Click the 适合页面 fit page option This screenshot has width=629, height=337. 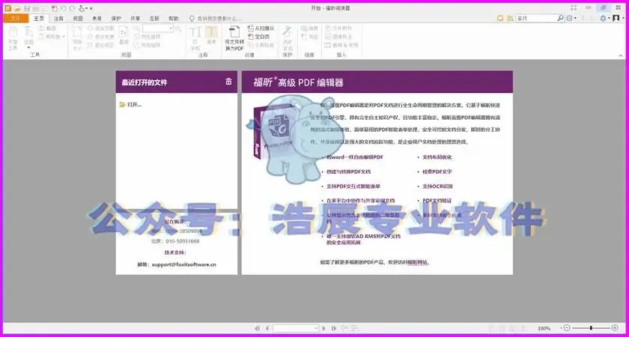(x=100, y=28)
